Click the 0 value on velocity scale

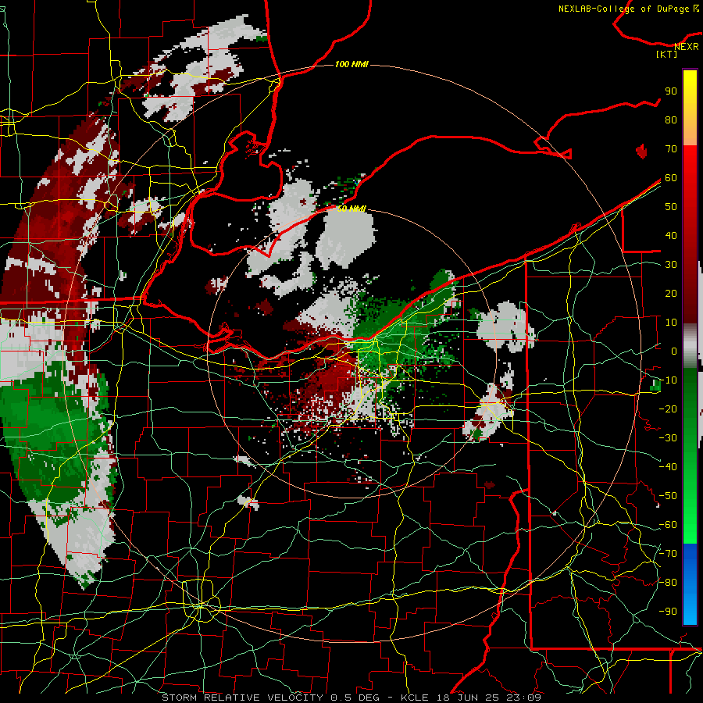coord(674,351)
